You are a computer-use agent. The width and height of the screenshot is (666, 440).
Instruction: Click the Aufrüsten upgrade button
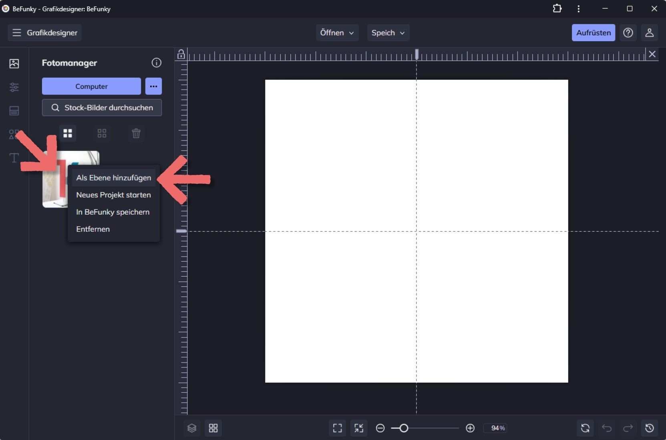coord(593,32)
